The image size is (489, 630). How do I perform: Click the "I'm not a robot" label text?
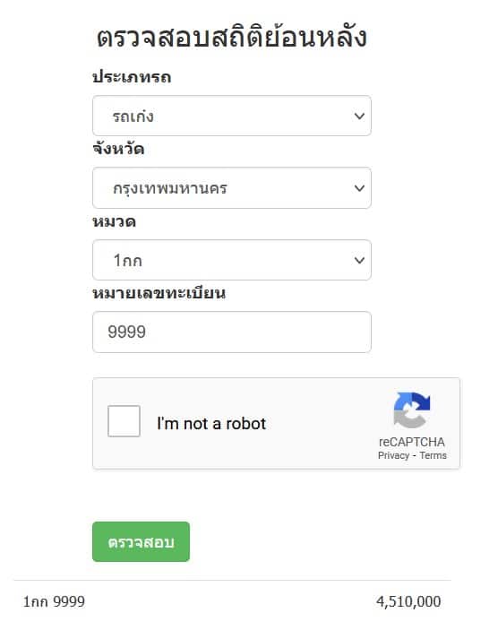coord(211,424)
